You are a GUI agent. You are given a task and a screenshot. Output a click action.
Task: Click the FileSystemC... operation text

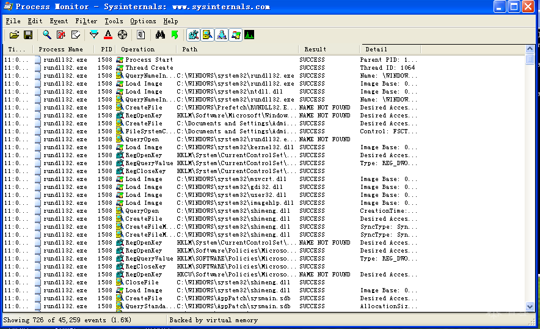point(150,131)
